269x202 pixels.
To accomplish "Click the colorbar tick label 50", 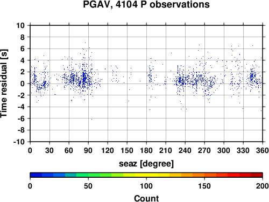I will pyautogui.click(x=88, y=186).
